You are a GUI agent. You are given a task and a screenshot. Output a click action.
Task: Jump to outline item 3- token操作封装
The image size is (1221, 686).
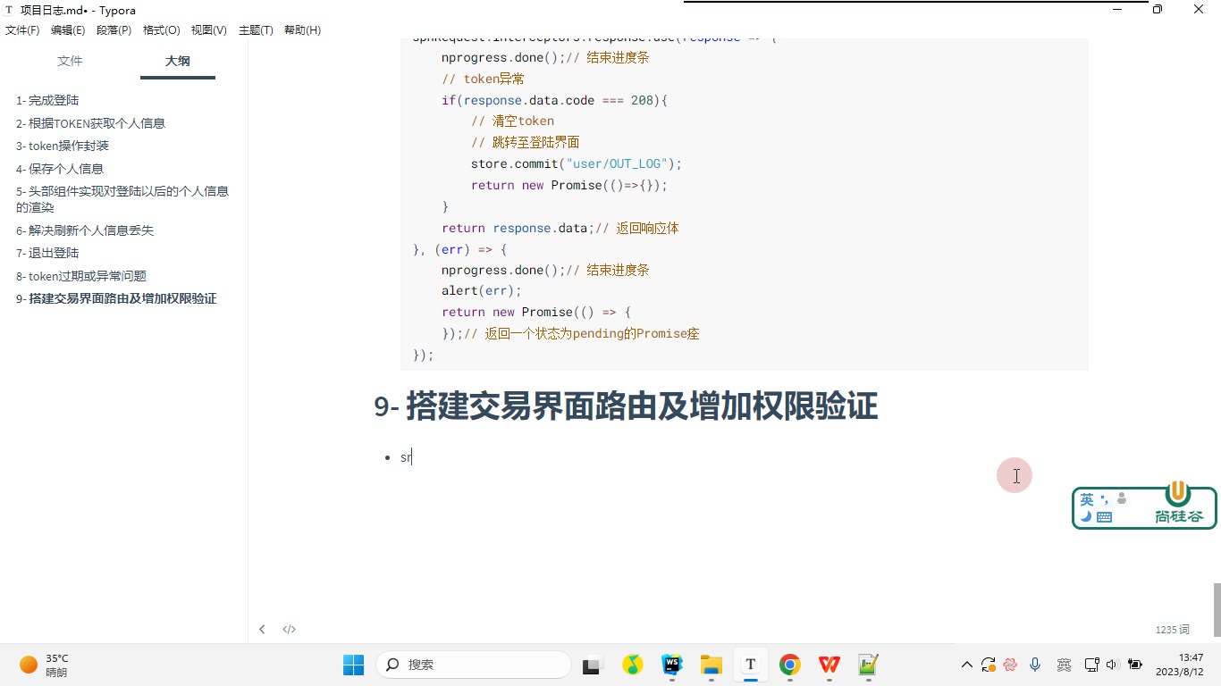coord(63,146)
